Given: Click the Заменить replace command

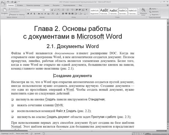Looking at the screenshot, I should 154,12.
